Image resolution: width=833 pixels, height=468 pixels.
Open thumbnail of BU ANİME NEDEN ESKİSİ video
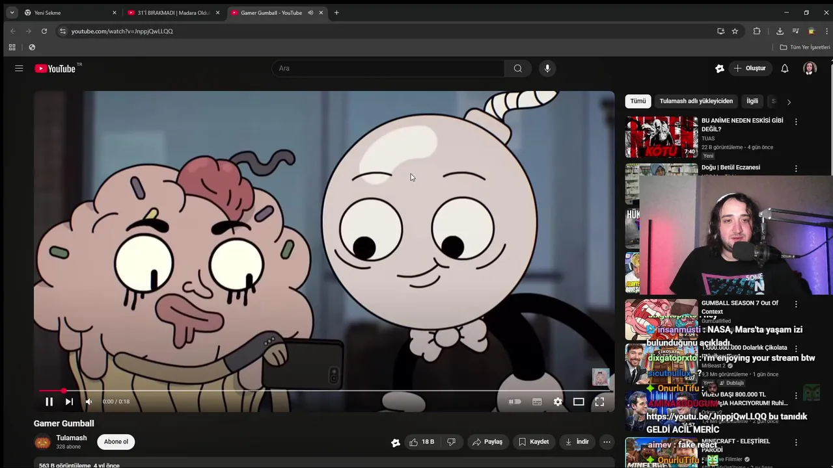[661, 137]
